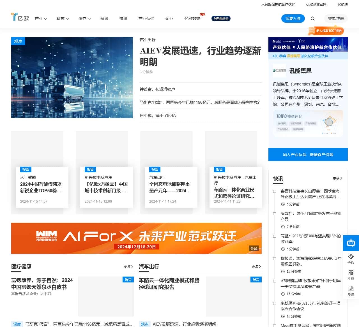Open 更多 in 医疗健康 section
The width and height of the screenshot is (359, 327).
(x=128, y=266)
